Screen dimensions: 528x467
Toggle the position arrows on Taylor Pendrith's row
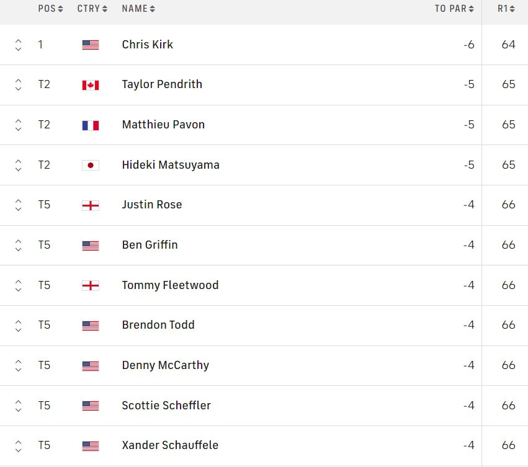19,84
